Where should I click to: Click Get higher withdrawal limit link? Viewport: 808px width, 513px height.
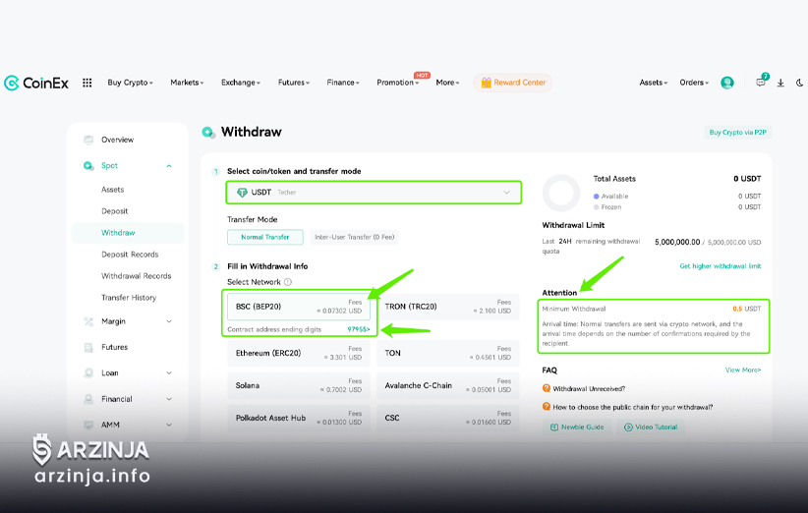(x=720, y=266)
